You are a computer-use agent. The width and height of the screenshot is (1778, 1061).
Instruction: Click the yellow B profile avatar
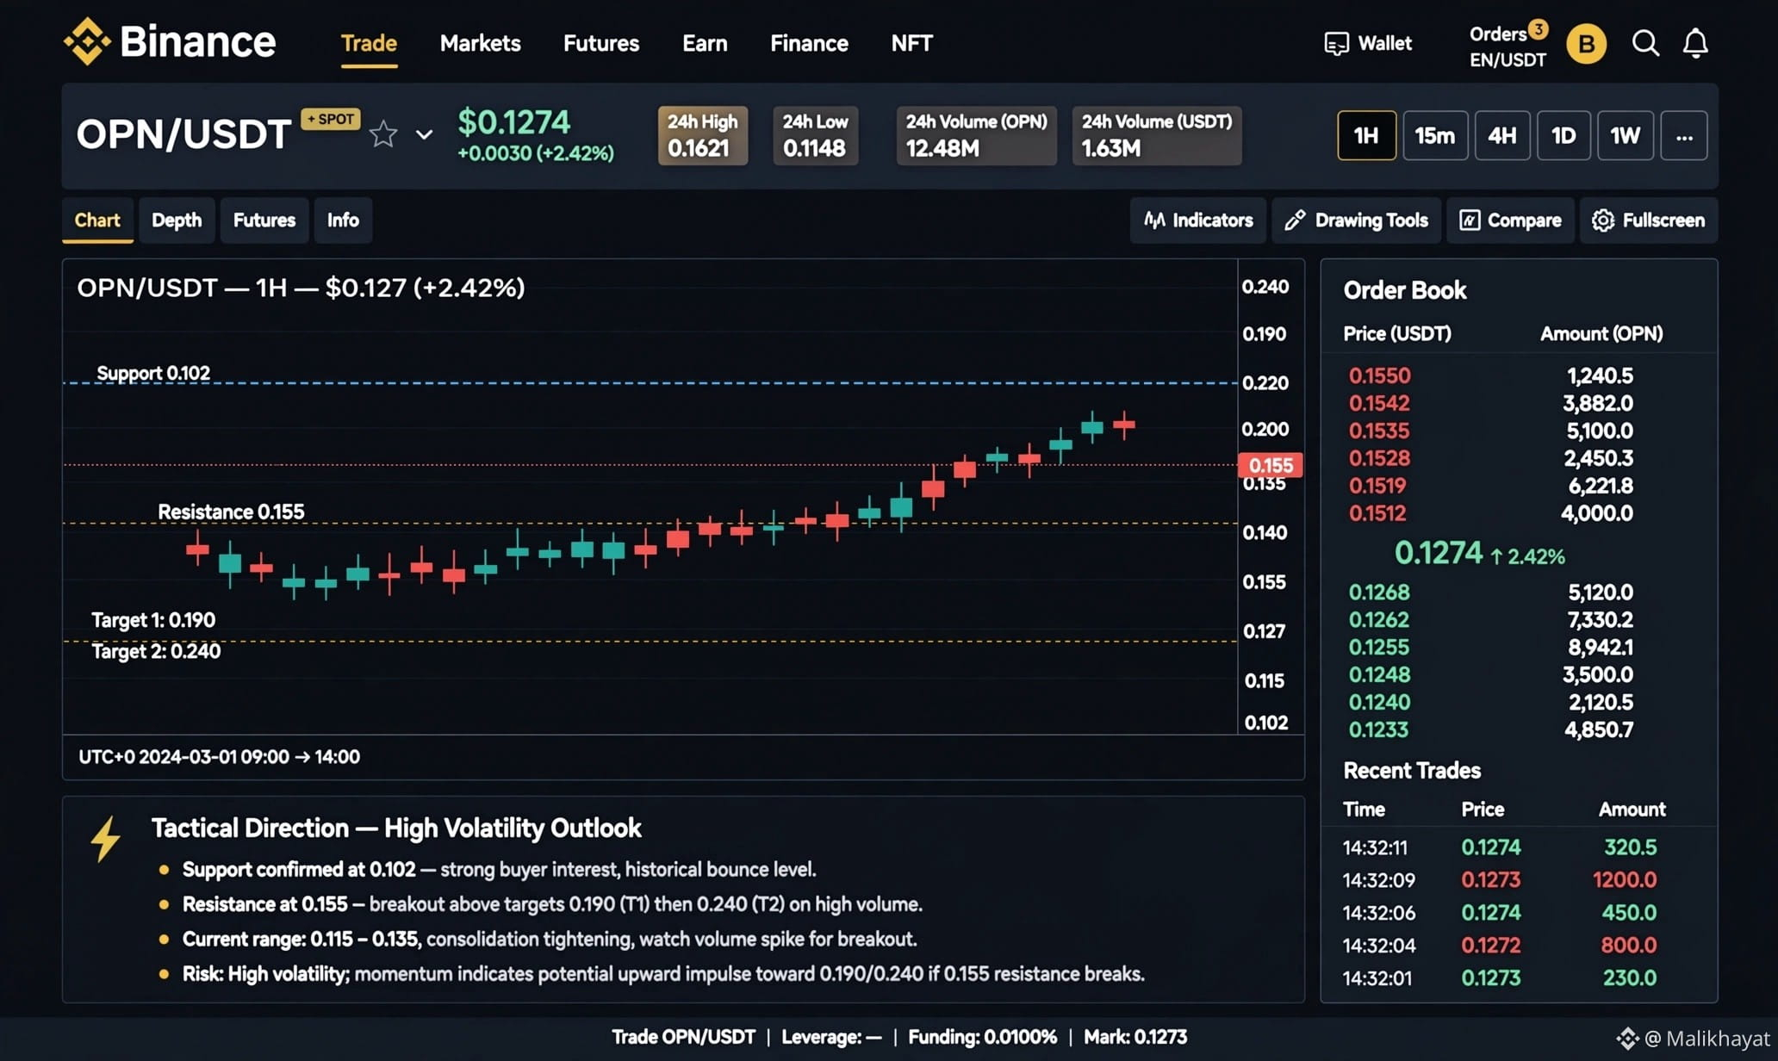tap(1586, 44)
